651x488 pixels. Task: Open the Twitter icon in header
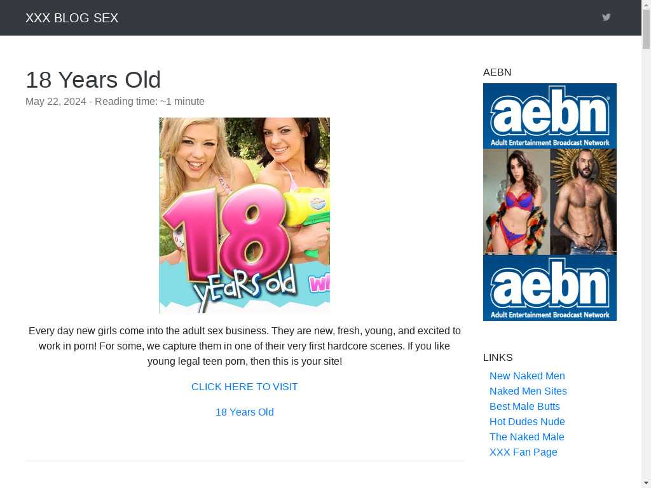pos(606,17)
